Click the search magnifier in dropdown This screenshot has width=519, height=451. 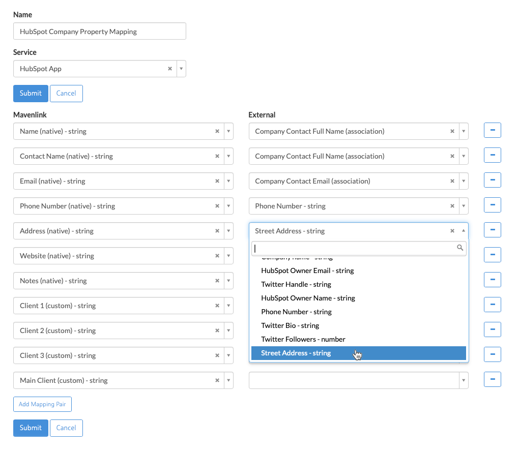click(460, 248)
